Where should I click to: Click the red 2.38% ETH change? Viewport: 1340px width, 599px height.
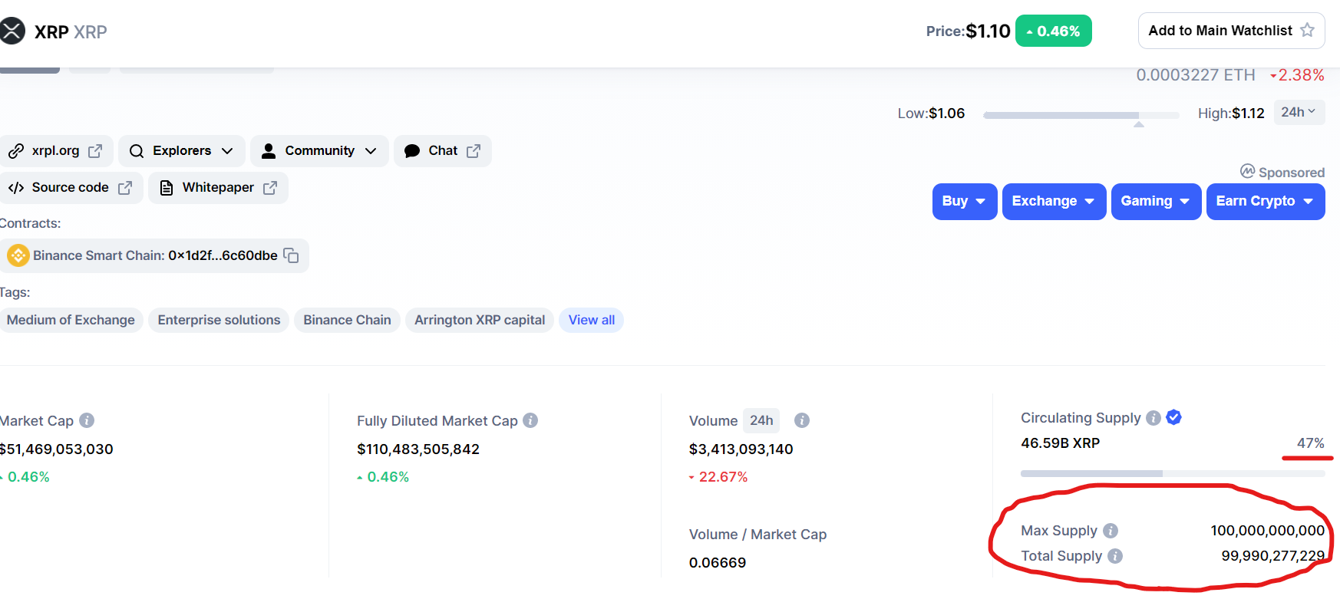[x=1297, y=75]
